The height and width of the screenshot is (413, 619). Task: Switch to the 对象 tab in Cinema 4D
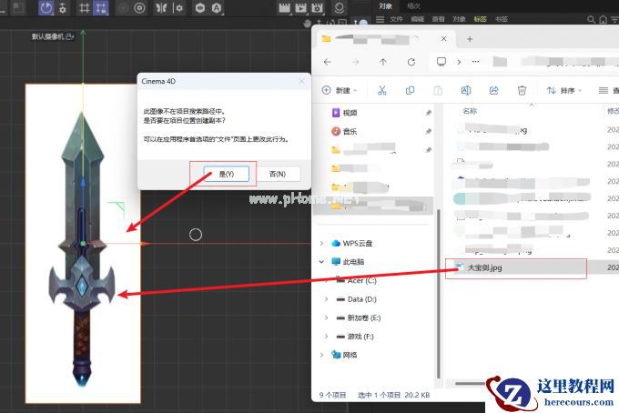click(x=385, y=6)
